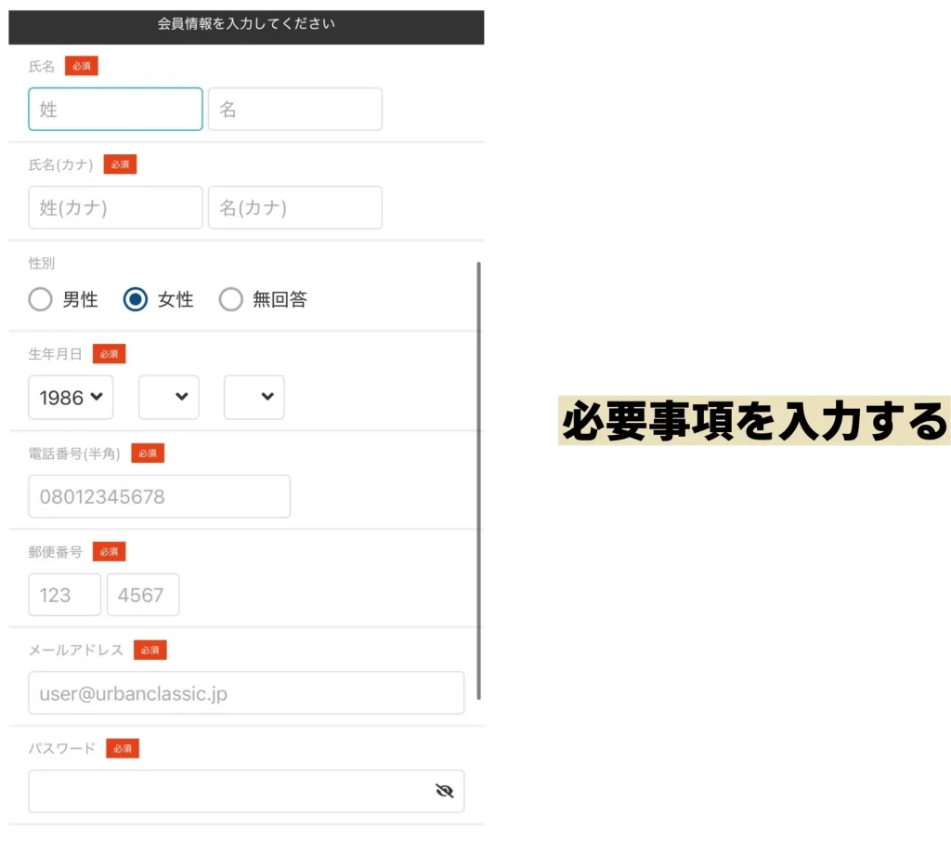Select the 名(カナ) input field
951x841 pixels.
294,208
